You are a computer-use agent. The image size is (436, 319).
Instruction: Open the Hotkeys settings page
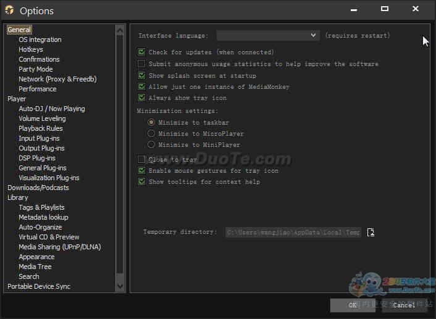(31, 49)
